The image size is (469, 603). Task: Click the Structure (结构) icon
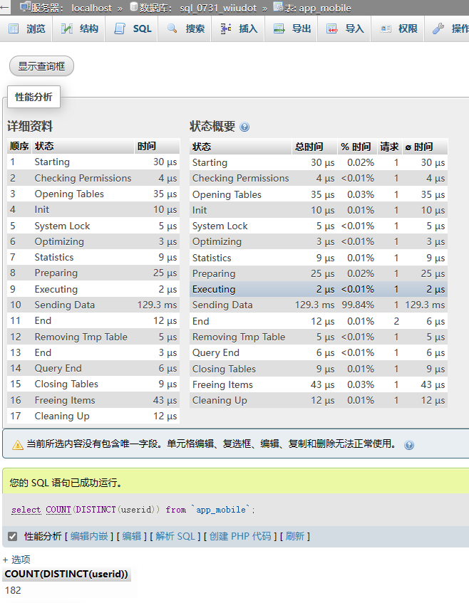pyautogui.click(x=67, y=28)
